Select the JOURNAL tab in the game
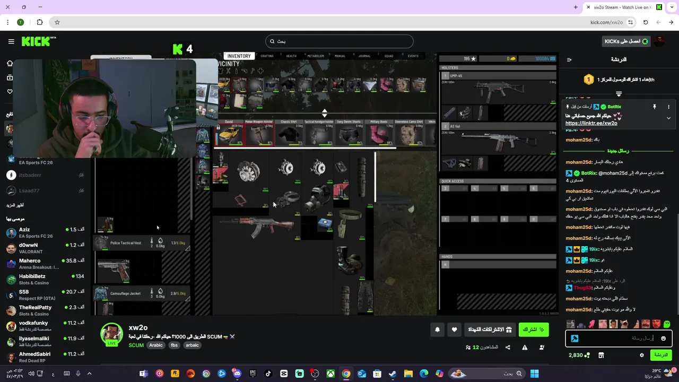679x382 pixels. point(364,56)
